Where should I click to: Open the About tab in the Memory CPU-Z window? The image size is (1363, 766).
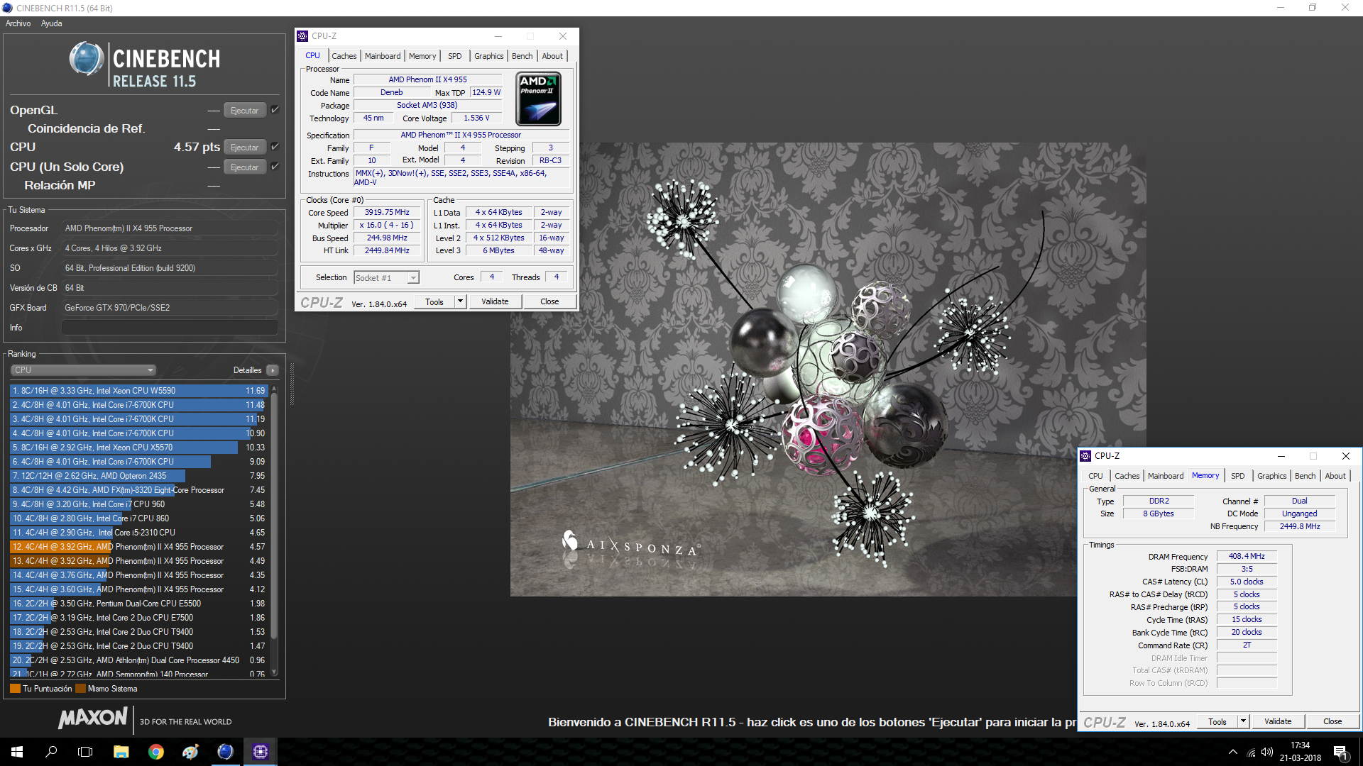1335,476
